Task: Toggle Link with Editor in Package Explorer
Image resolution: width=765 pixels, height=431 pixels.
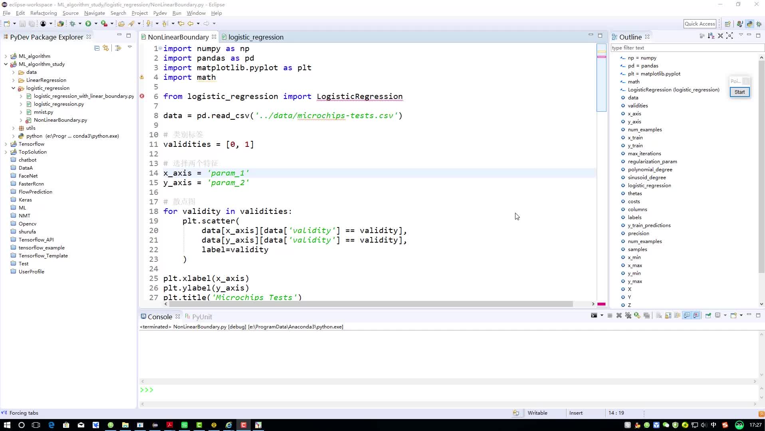Action: point(106,48)
